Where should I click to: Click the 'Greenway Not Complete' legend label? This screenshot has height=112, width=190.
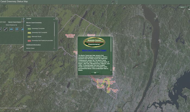click(39, 33)
